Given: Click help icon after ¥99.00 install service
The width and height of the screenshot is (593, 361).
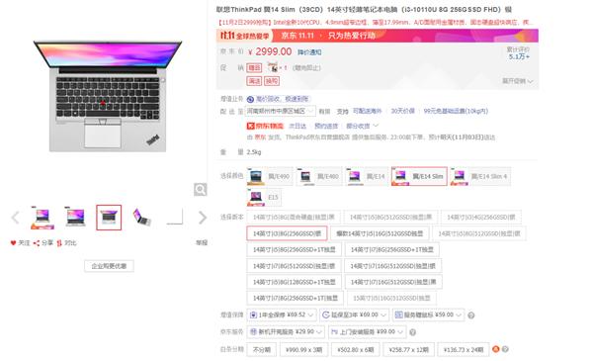Looking at the screenshot, I should tap(412, 332).
